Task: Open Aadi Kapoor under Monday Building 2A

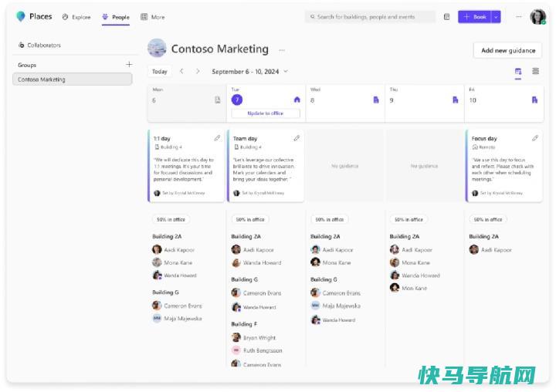Action: coord(174,249)
